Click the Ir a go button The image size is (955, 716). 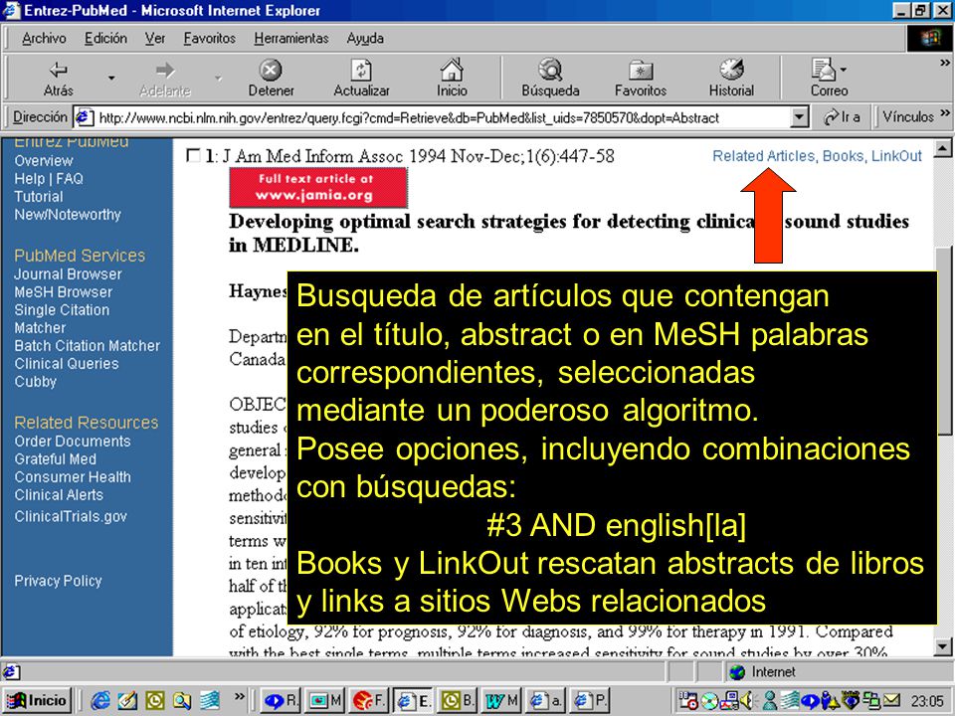[842, 117]
